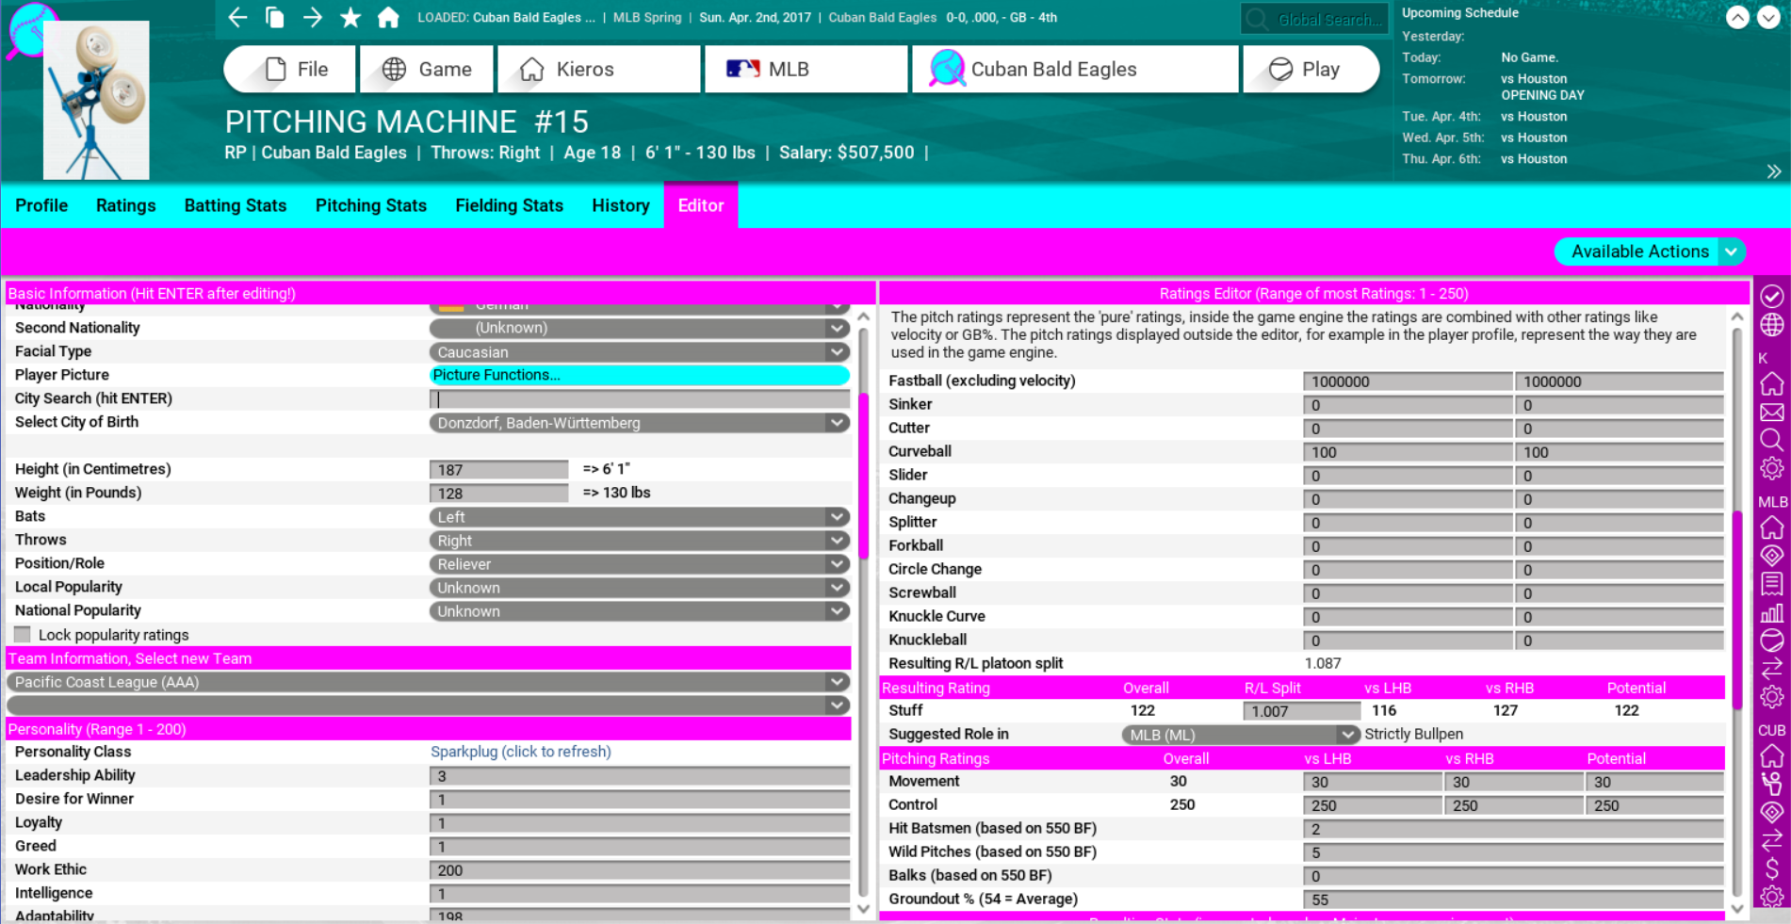Open the mail envelope icon in sidebar
The width and height of the screenshot is (1791, 924).
tap(1771, 412)
